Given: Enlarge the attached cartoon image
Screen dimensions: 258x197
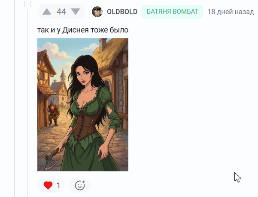Looking at the screenshot, I should pyautogui.click(x=83, y=105).
